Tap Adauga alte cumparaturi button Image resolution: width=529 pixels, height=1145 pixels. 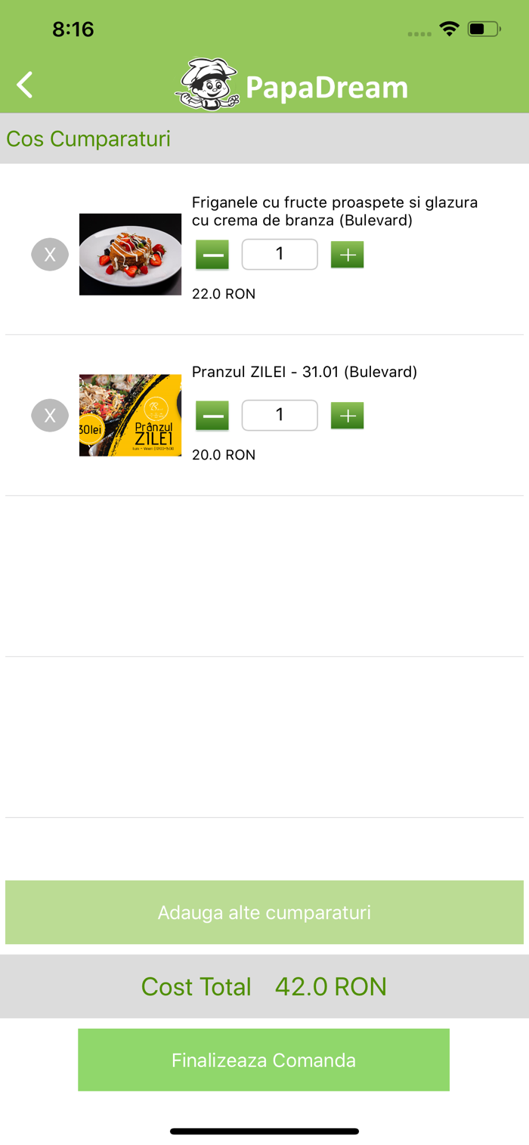[264, 912]
